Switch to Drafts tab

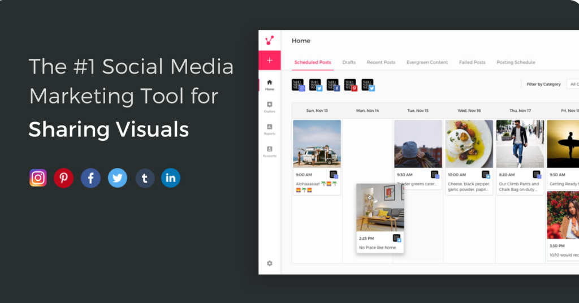coord(349,62)
